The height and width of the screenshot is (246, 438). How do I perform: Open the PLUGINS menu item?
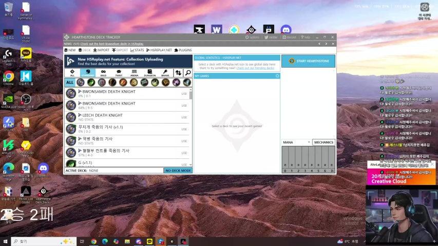[183, 50]
